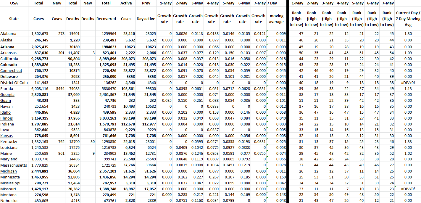Click the Connecticut state link
Screen dimensions: 421x203
[11, 71]
